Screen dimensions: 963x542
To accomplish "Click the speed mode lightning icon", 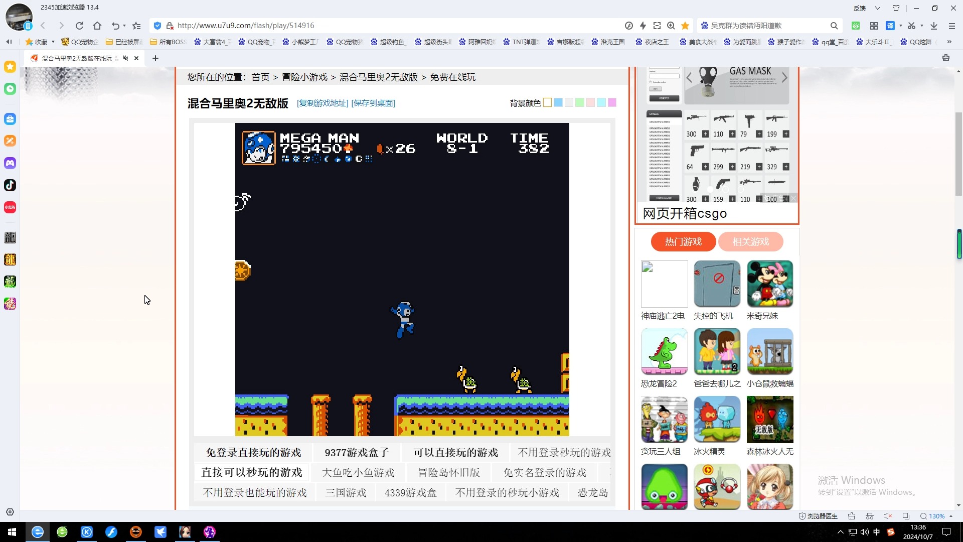I will tap(643, 26).
